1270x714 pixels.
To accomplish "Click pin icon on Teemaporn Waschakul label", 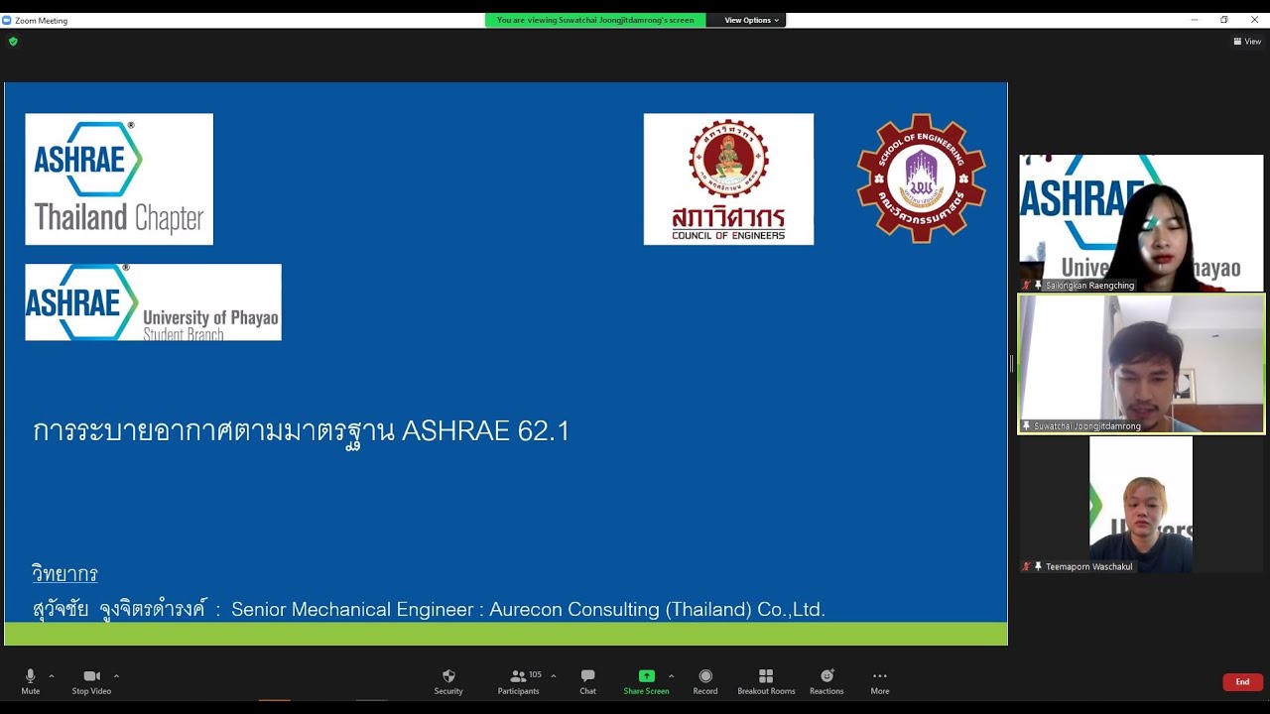I will (x=1038, y=567).
